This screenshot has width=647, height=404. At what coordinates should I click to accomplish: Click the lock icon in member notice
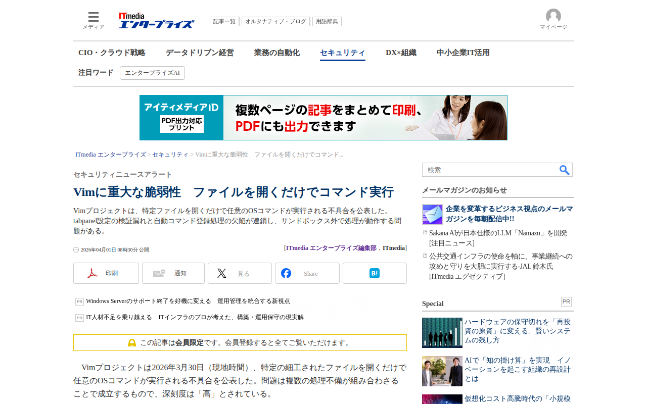point(132,343)
